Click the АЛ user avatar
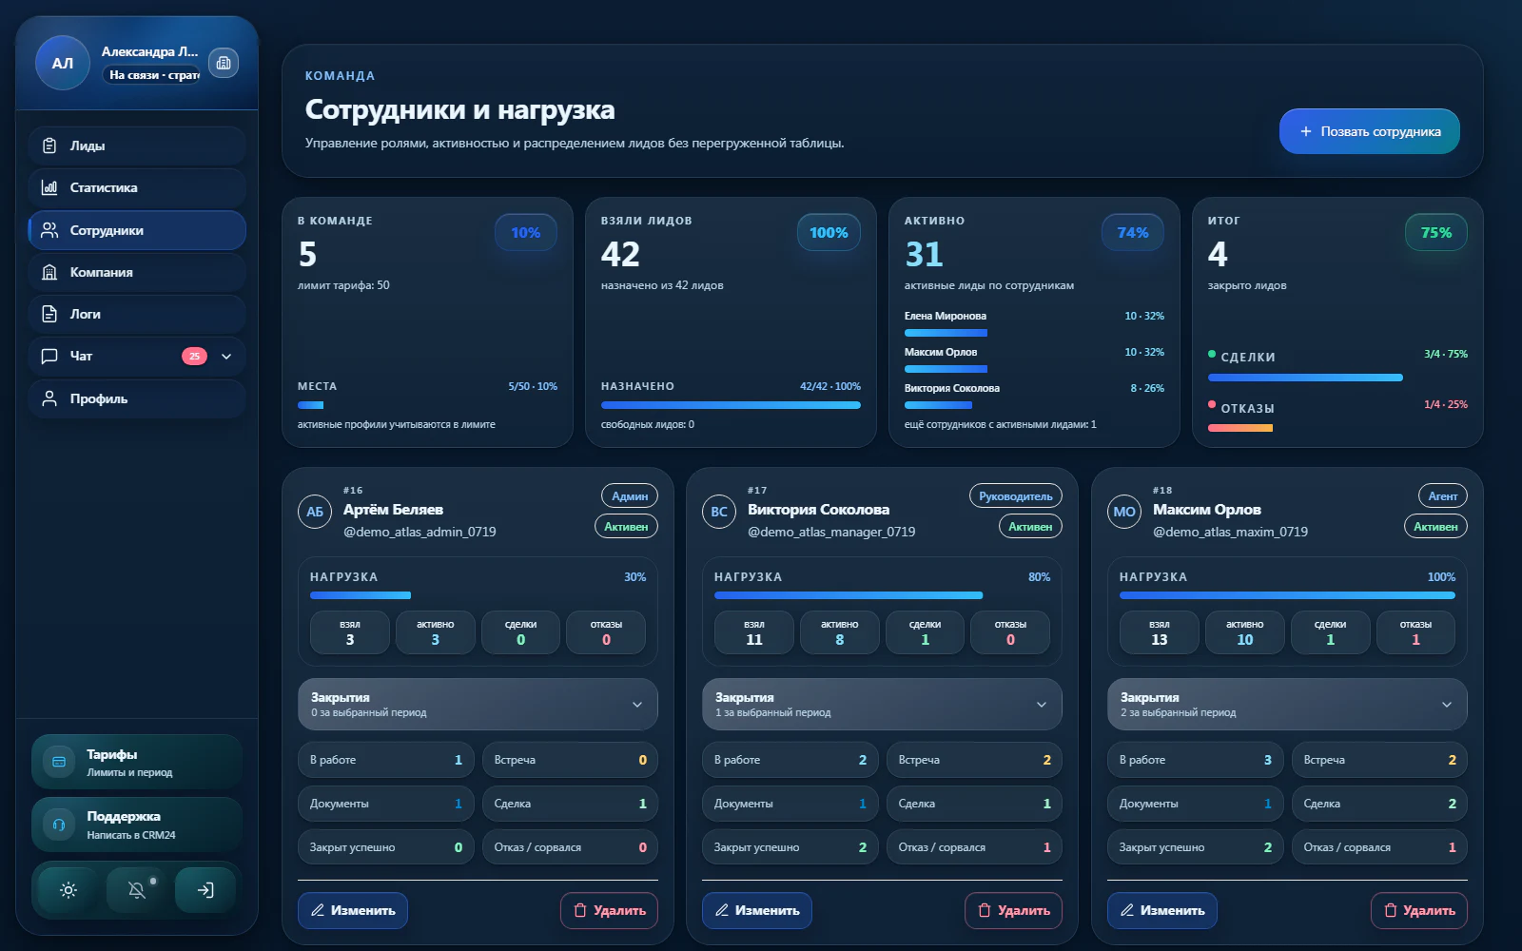 pos(63,63)
